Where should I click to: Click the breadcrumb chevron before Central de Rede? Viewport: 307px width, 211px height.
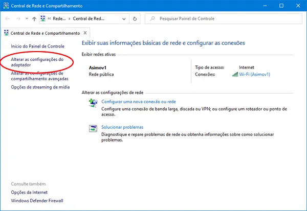[70, 19]
